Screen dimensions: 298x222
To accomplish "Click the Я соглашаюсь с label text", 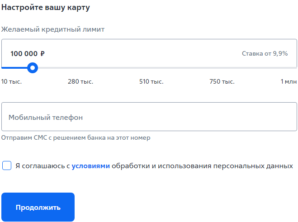I will point(43,166).
